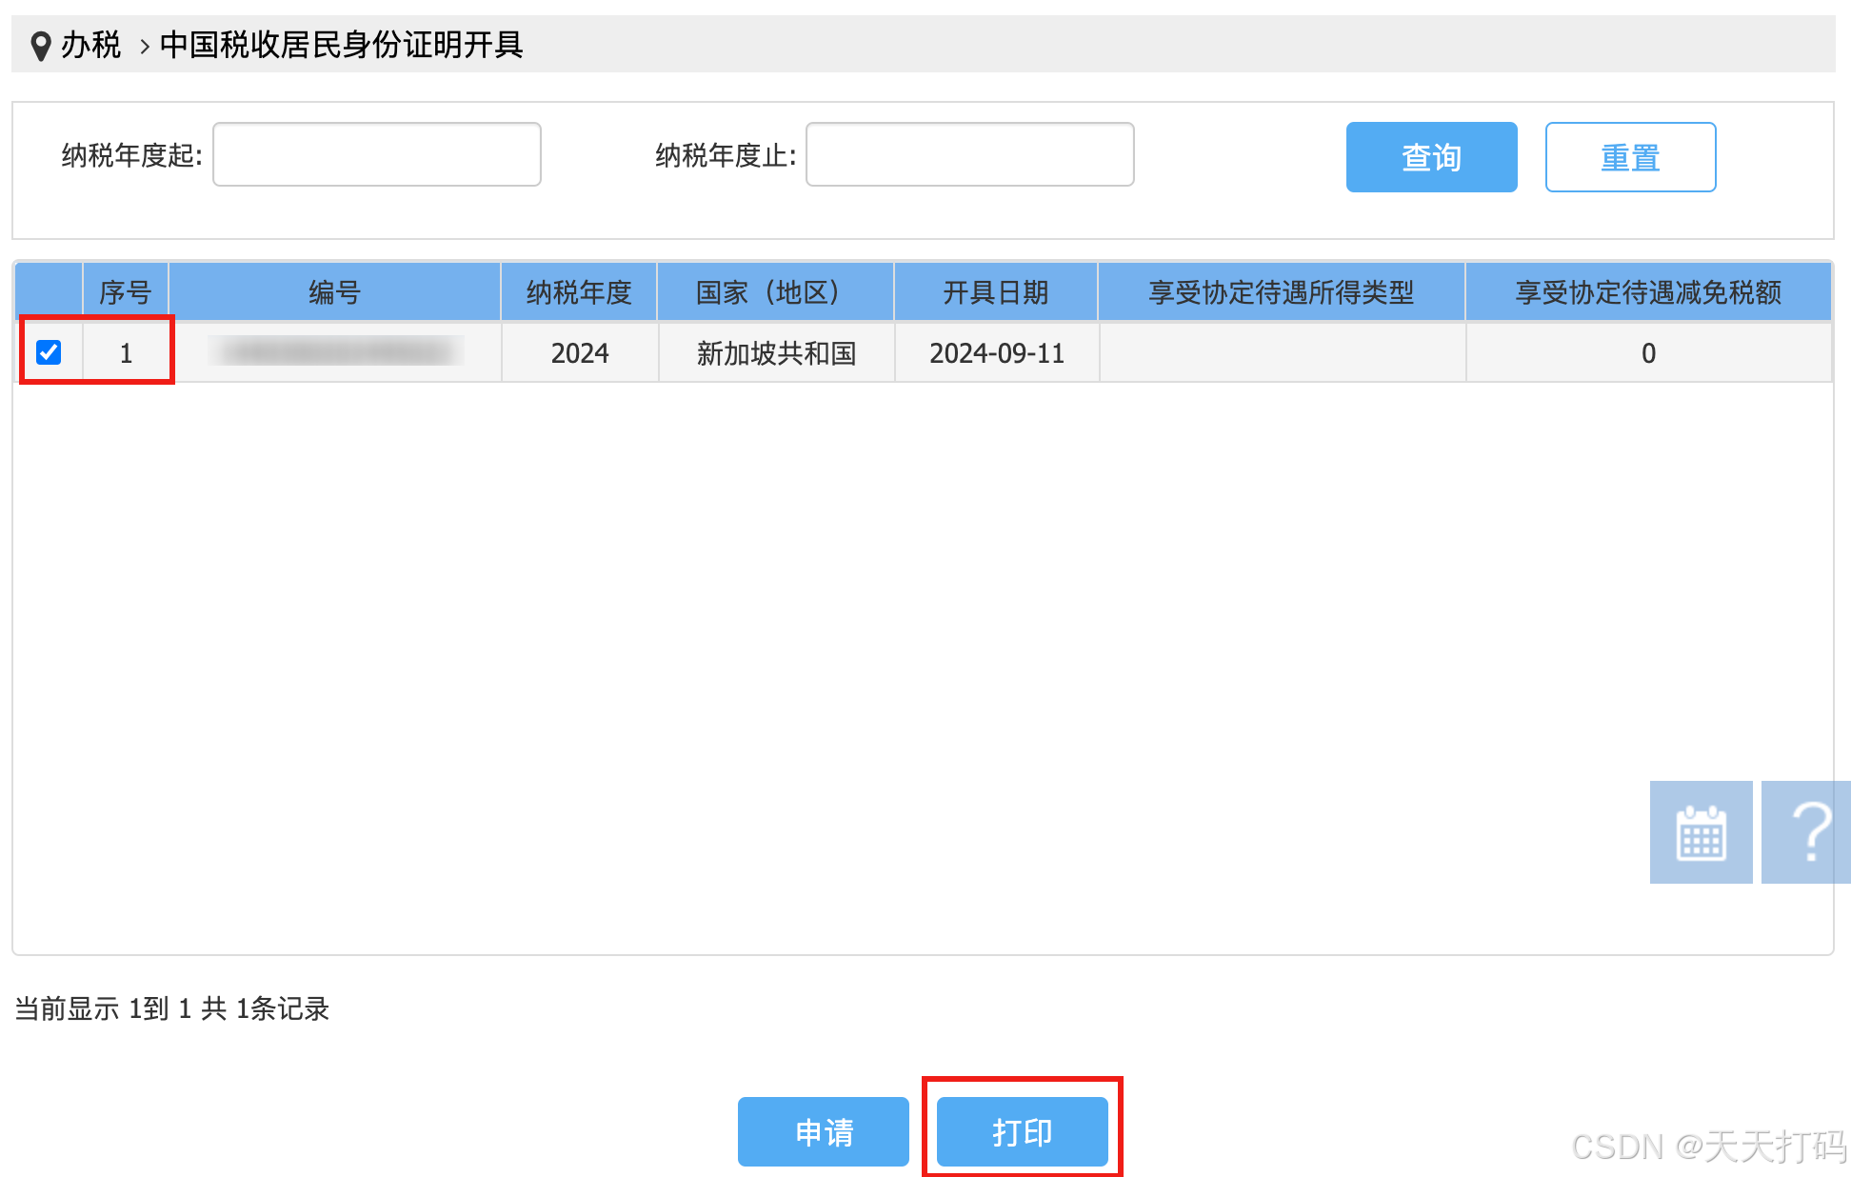Click the location pin icon beside 办税
Screen dimensions: 1851x1177
click(x=40, y=46)
